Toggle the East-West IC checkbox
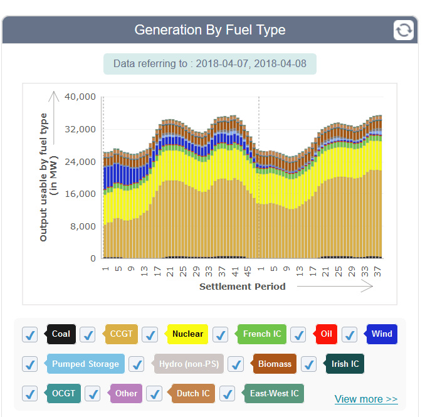 point(228,394)
